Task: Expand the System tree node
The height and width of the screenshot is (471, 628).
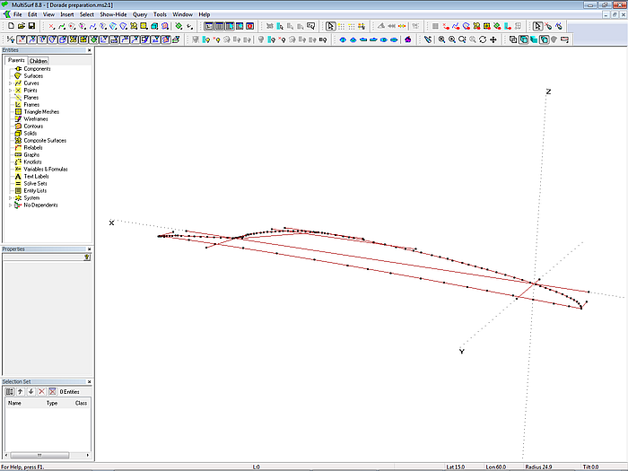Action: click(x=10, y=198)
